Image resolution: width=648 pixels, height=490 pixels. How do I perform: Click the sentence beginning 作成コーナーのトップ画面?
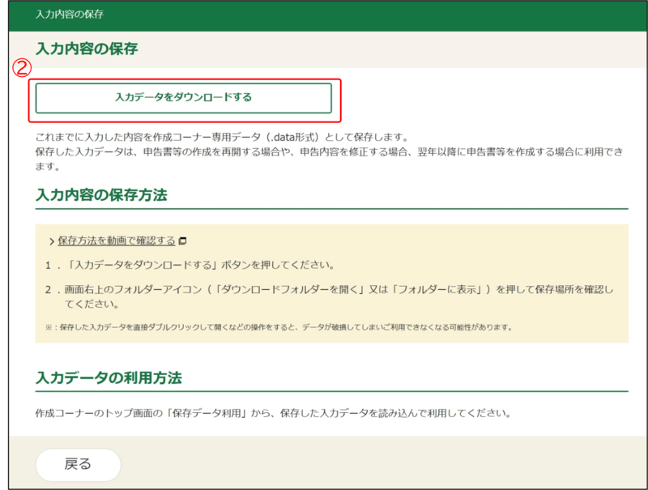[x=273, y=412]
